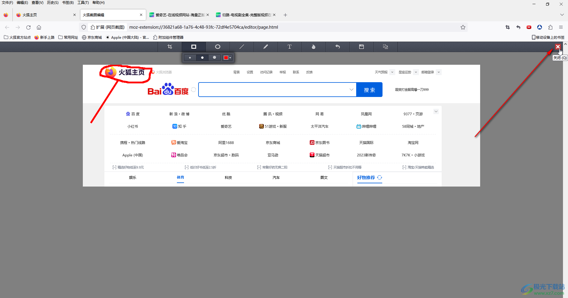This screenshot has width=568, height=298.
Task: Open the Apple (中国大陆) bookmark
Action: 128,37
